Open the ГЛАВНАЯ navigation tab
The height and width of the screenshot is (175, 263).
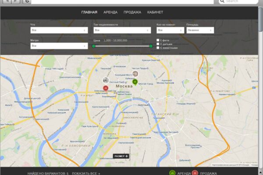(x=89, y=12)
